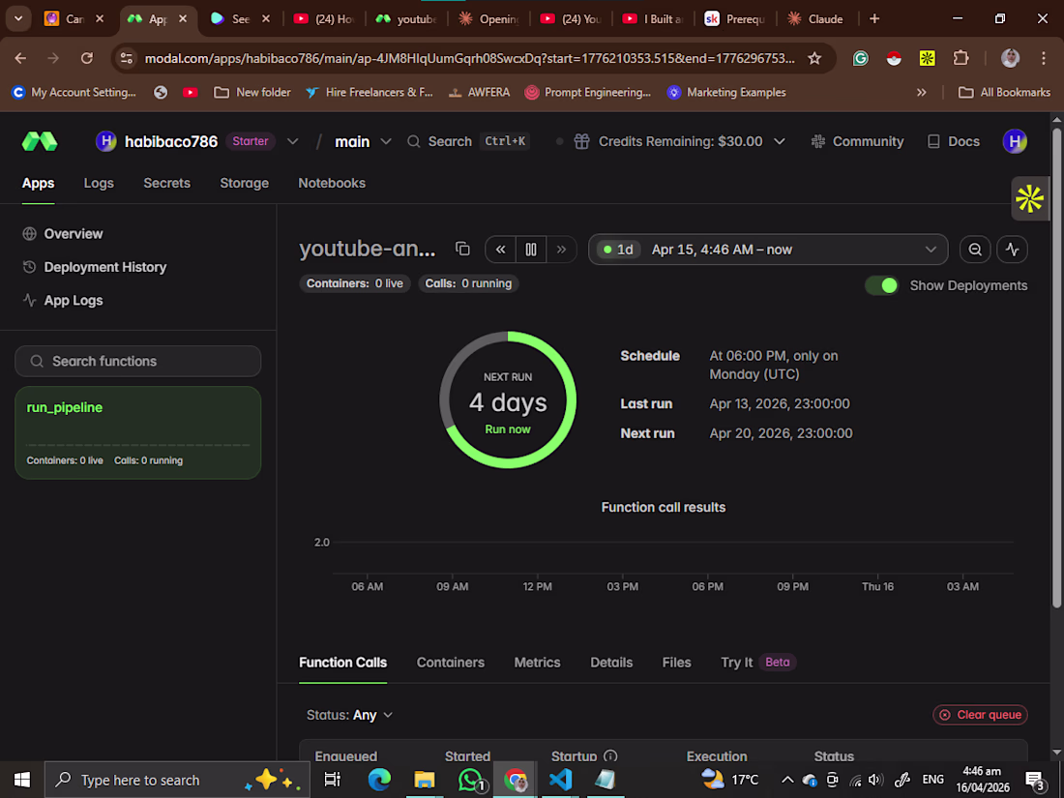Go to the Storage tab

pos(245,183)
